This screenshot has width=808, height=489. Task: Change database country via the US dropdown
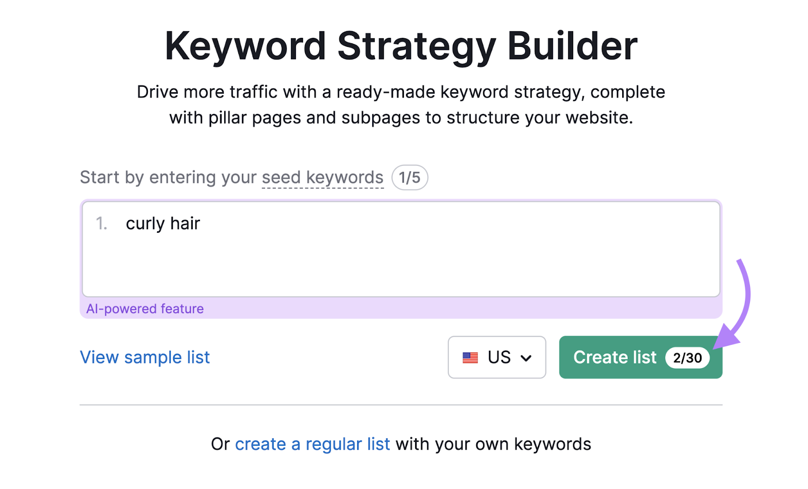tap(496, 357)
